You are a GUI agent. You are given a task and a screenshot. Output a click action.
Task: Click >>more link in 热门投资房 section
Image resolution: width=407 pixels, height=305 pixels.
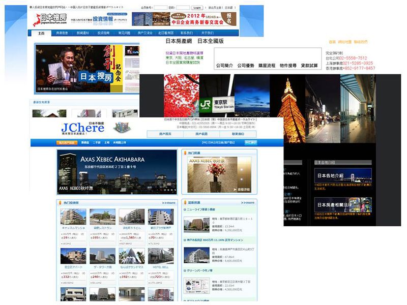(168, 202)
